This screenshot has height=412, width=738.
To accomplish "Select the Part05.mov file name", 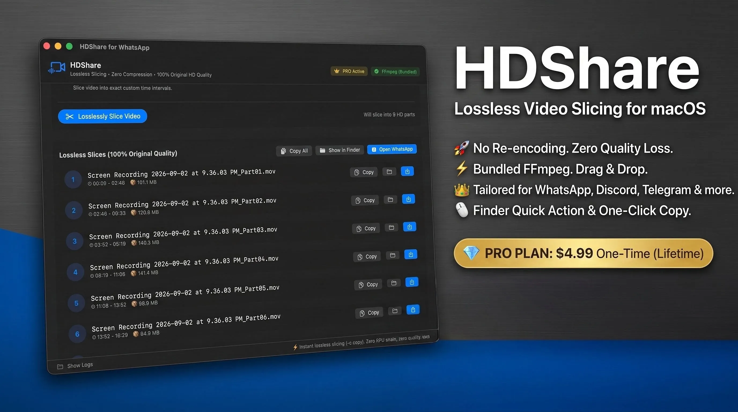I will point(185,293).
